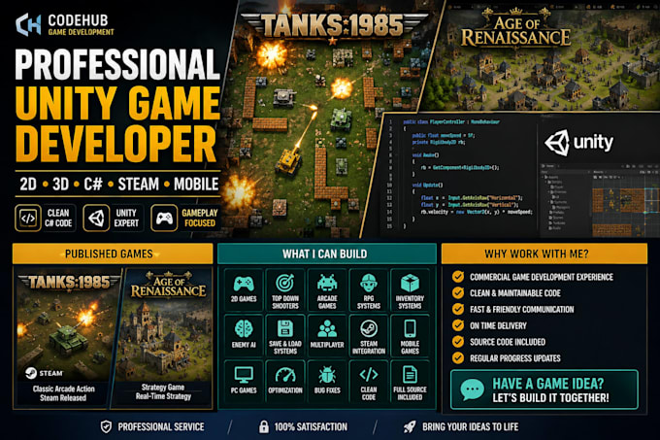Toggle the Commercial Game Development Experience checkmark
Image resolution: width=660 pixels, height=440 pixels.
(458, 277)
